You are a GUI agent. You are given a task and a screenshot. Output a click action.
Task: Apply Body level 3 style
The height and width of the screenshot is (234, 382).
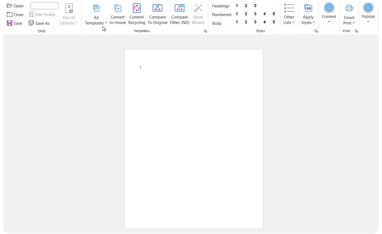click(x=255, y=22)
